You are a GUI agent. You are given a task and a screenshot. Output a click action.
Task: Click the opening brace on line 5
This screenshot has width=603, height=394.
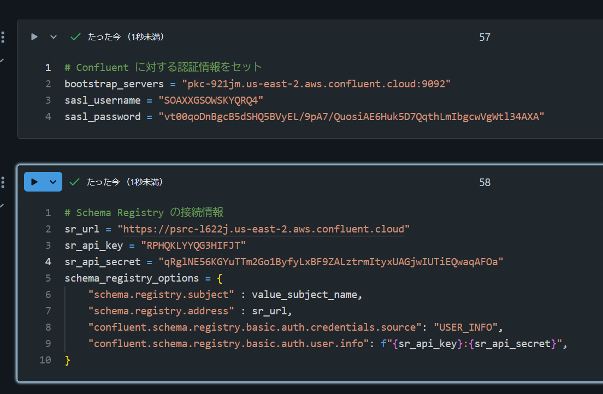220,278
